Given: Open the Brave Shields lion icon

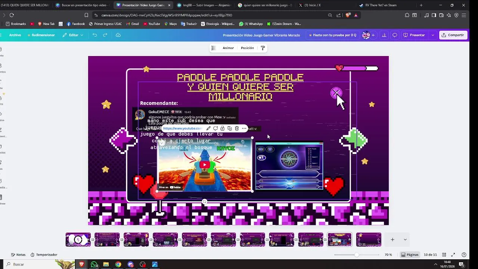Looking at the screenshot, I should (x=348, y=15).
